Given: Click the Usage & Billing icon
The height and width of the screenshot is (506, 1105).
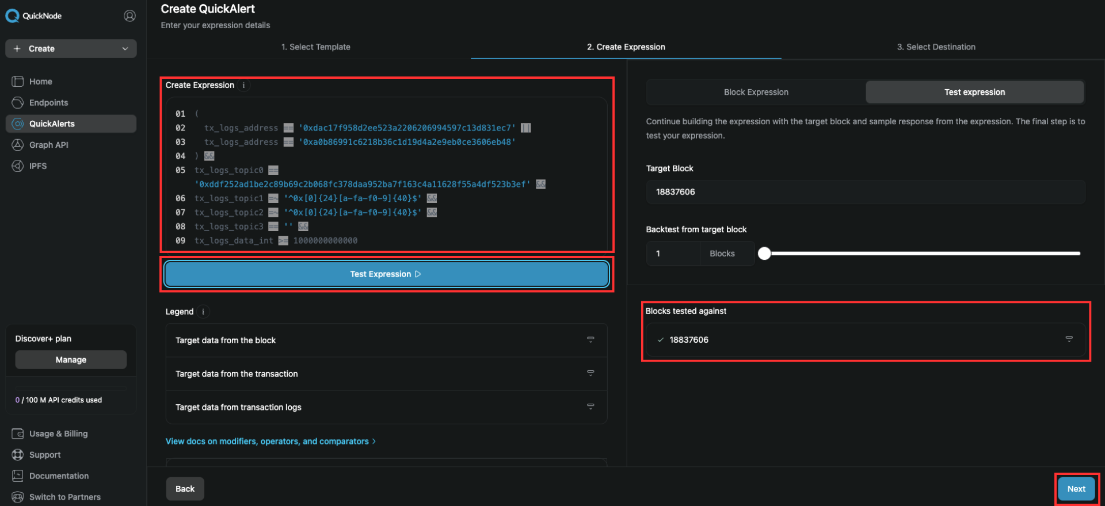Looking at the screenshot, I should (18, 434).
